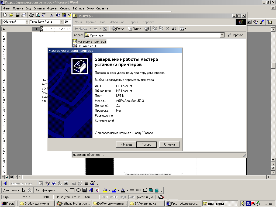Open Print Preview with the magnifier page icon
Viewport: 276px width, 207px height.
pos(37,15)
